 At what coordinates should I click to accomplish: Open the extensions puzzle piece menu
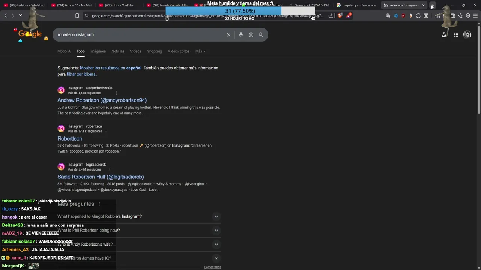click(418, 16)
